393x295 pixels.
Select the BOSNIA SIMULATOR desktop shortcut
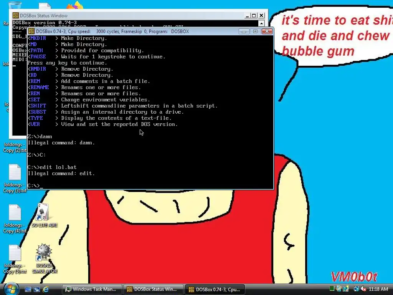(45, 259)
